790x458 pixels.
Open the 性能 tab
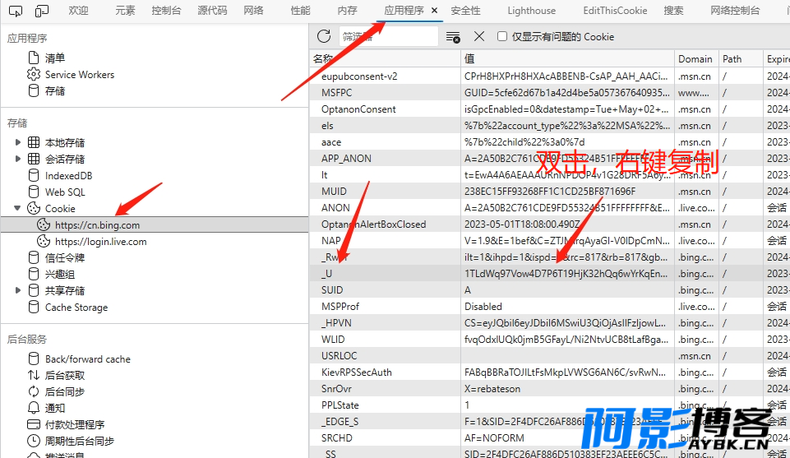coord(300,11)
